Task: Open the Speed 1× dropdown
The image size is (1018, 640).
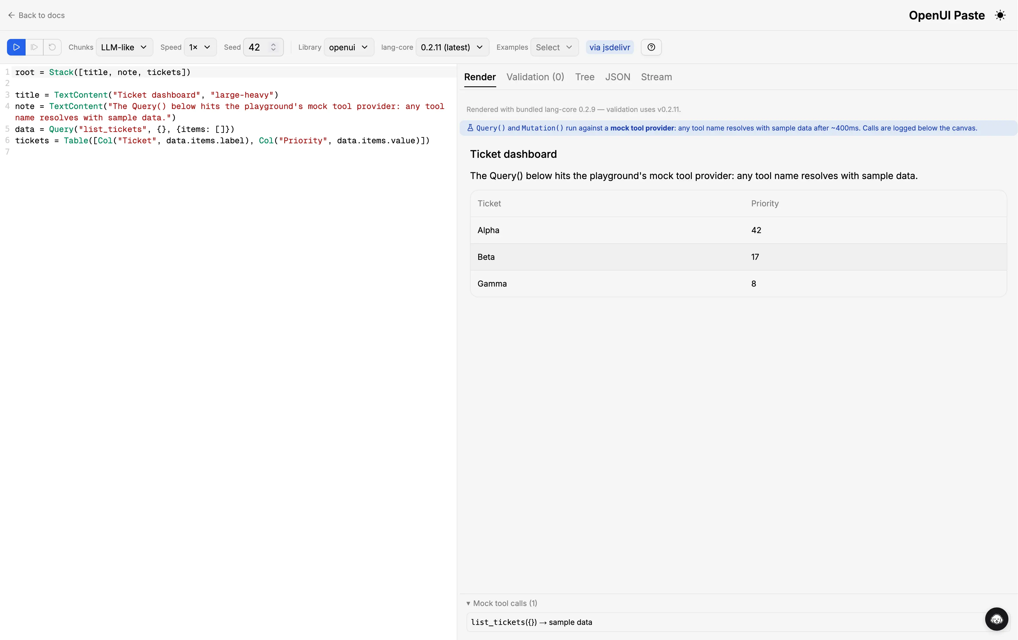Action: (200, 47)
